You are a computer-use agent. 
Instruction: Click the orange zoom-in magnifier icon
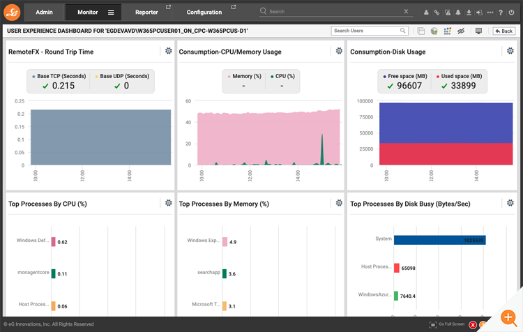coord(508,317)
